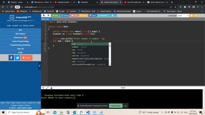Open the Language dropdown set to Java
Viewport: 205px width, 115px height.
183,16
